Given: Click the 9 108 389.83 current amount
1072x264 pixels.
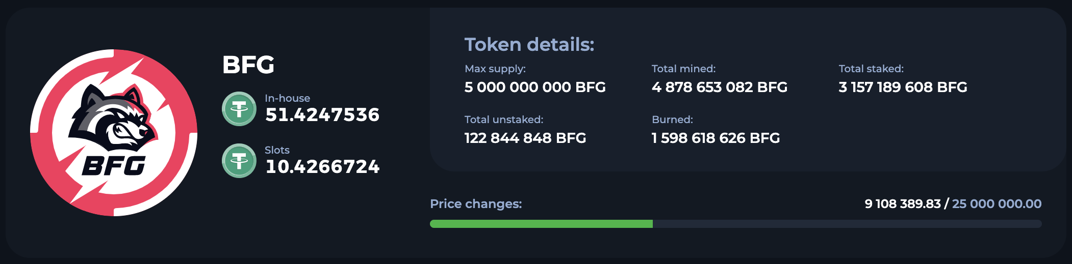Looking at the screenshot, I should [x=903, y=204].
